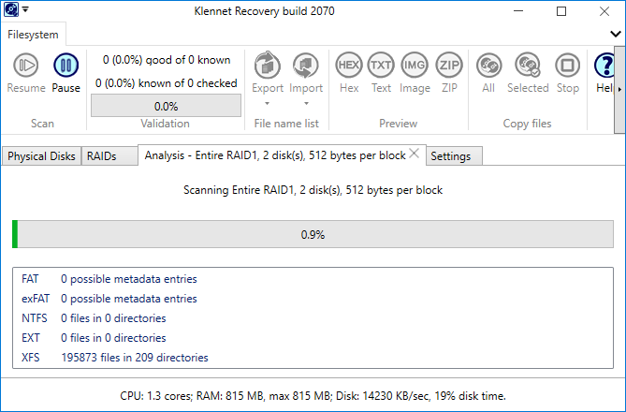Minimize the Klennet Recovery window

[518, 11]
